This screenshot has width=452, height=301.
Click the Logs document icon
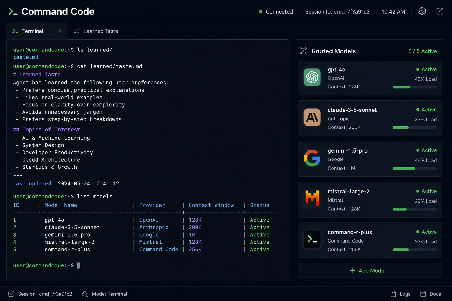coord(393,294)
